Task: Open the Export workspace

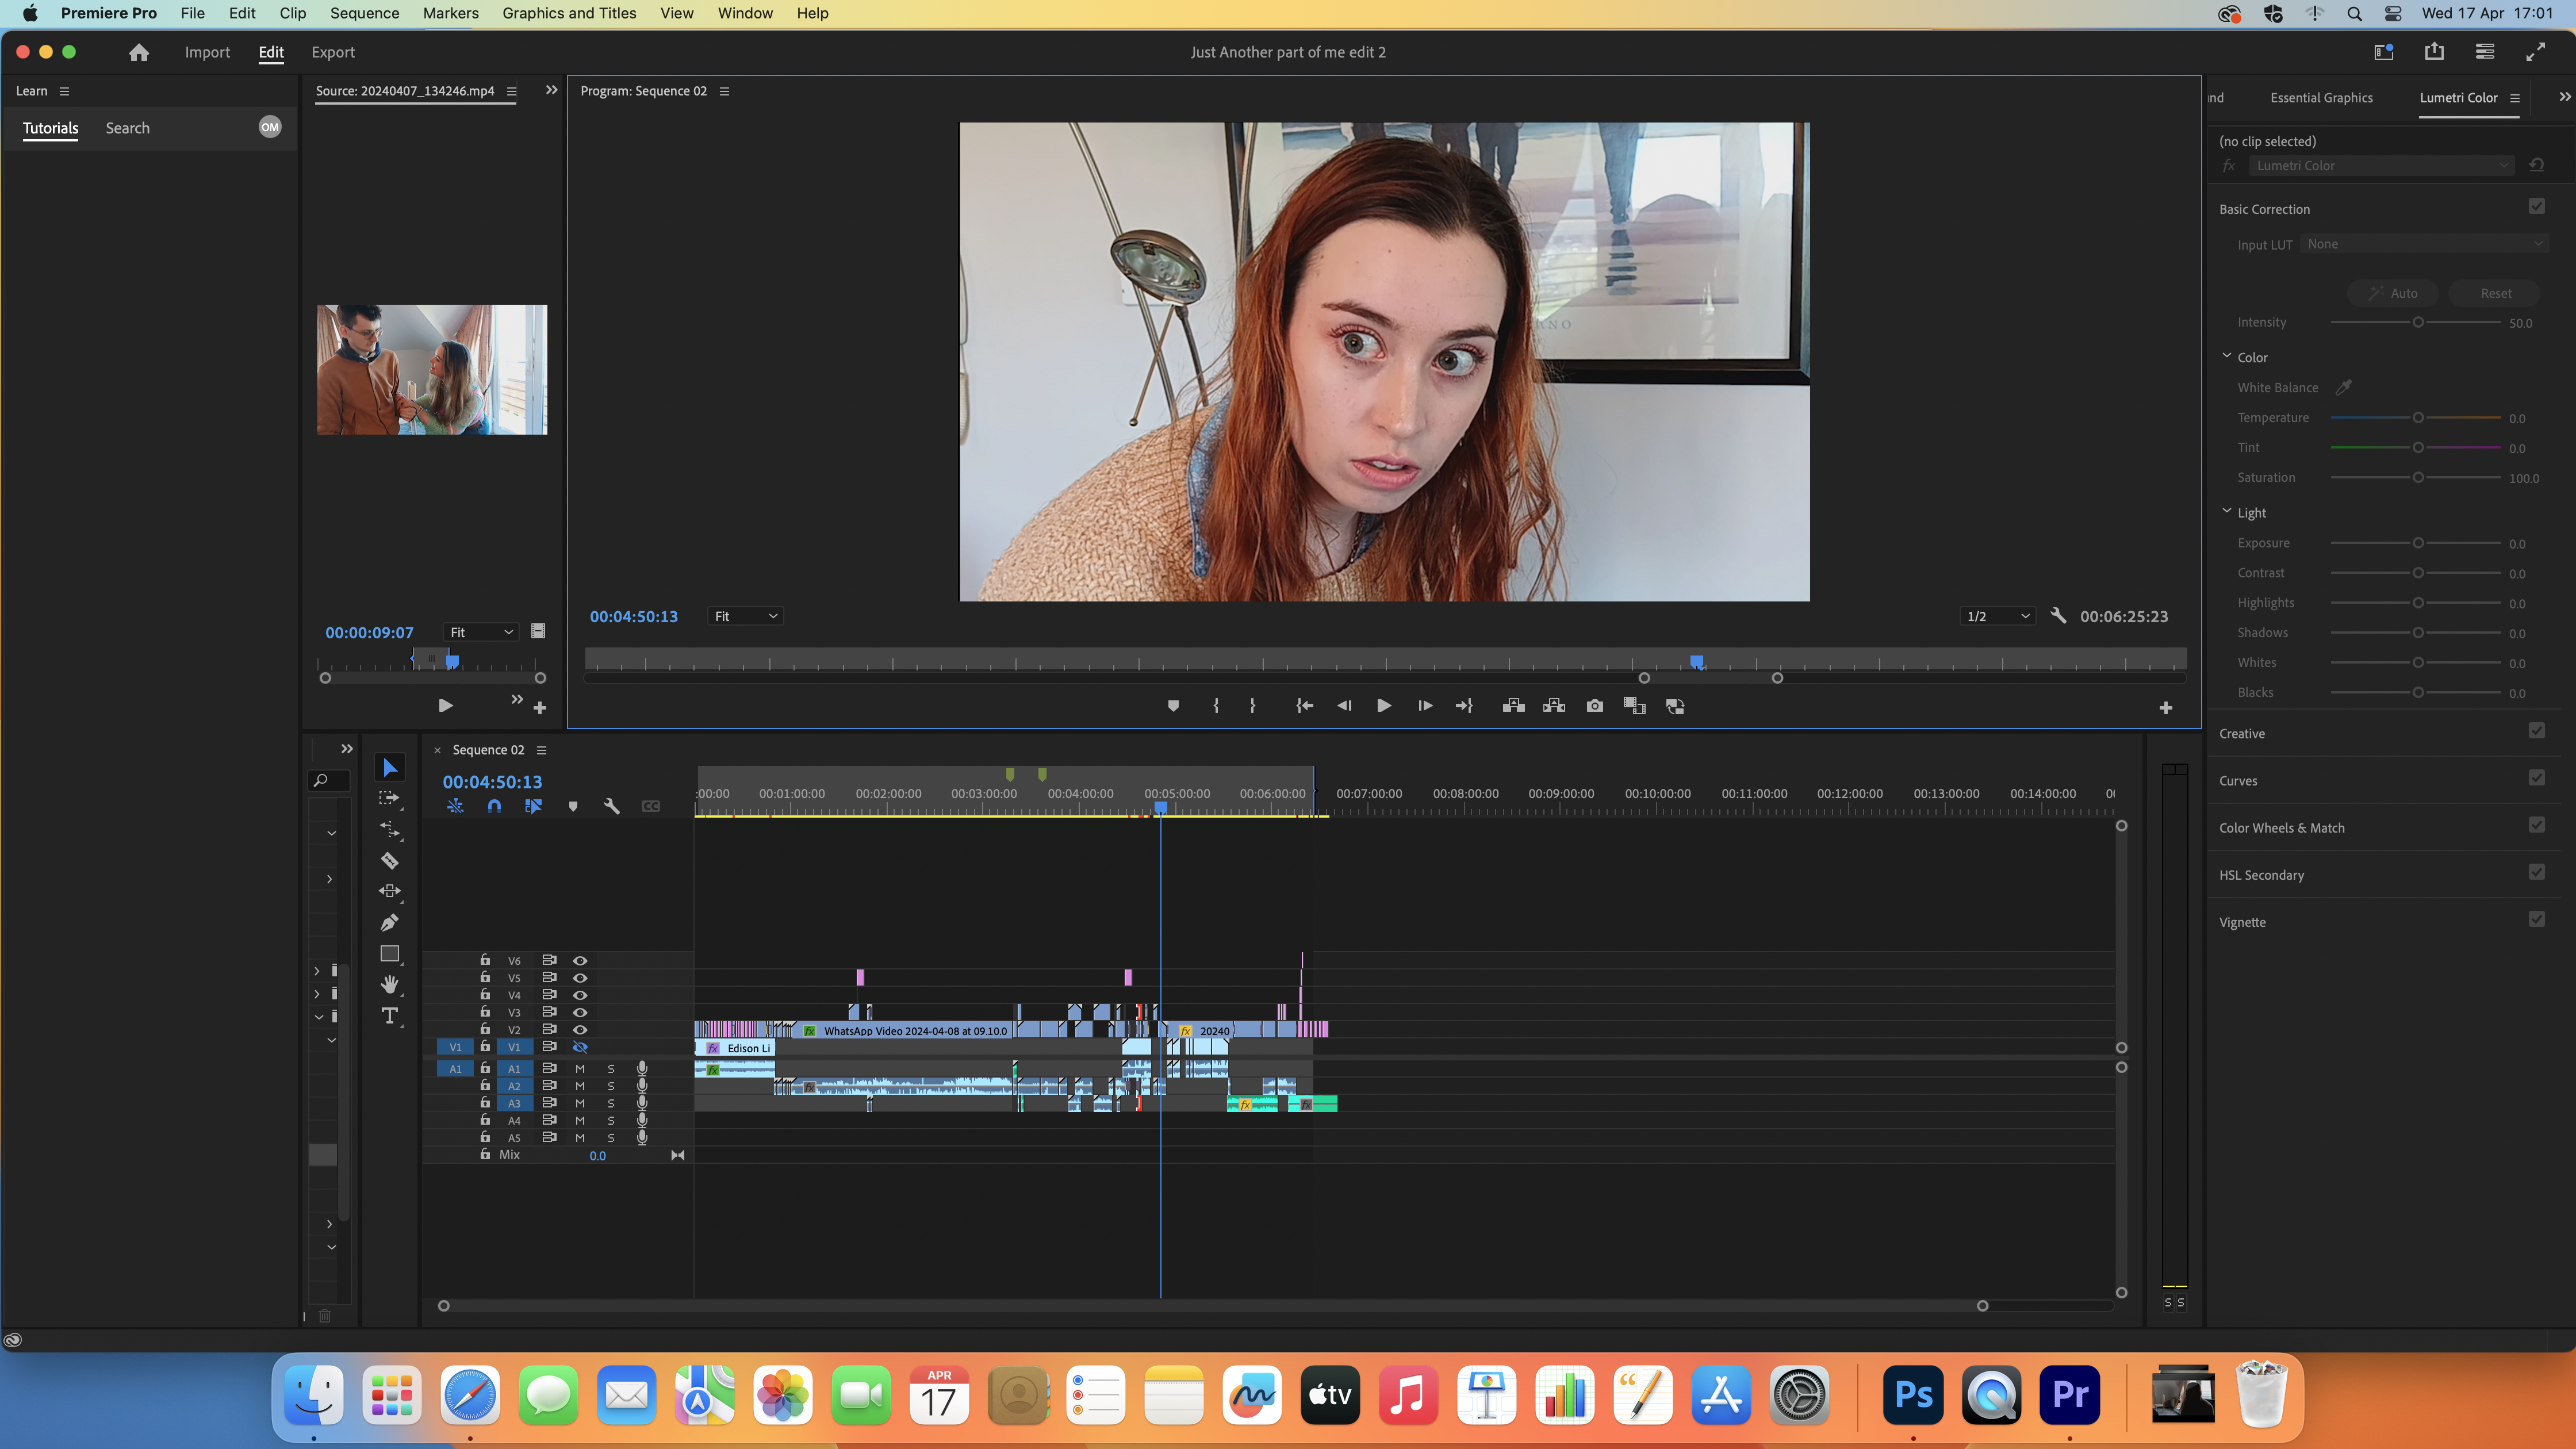Action: [332, 52]
